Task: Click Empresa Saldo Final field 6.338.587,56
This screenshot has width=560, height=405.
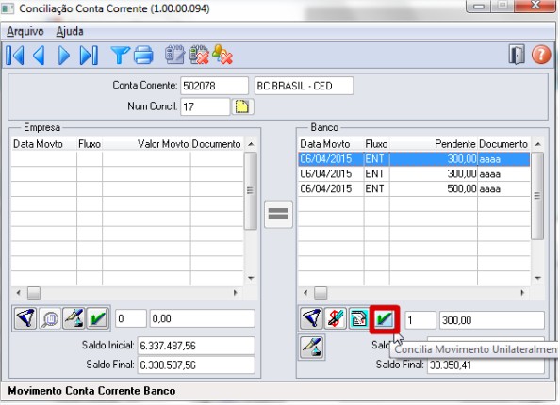Action: [x=196, y=364]
